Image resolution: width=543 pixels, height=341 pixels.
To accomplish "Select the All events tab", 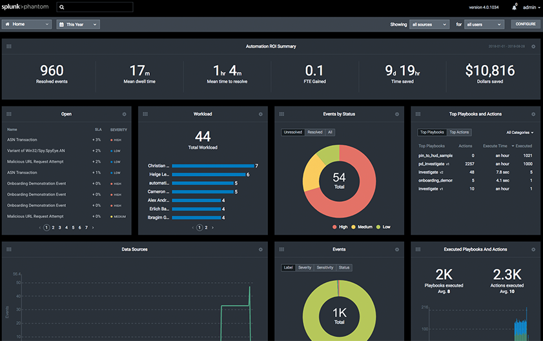I will (x=330, y=132).
